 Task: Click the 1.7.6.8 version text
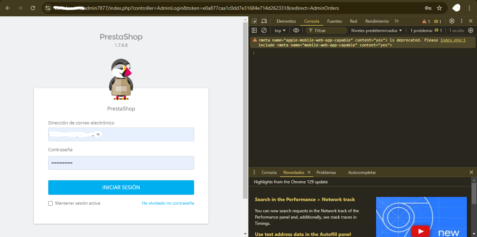pos(121,45)
